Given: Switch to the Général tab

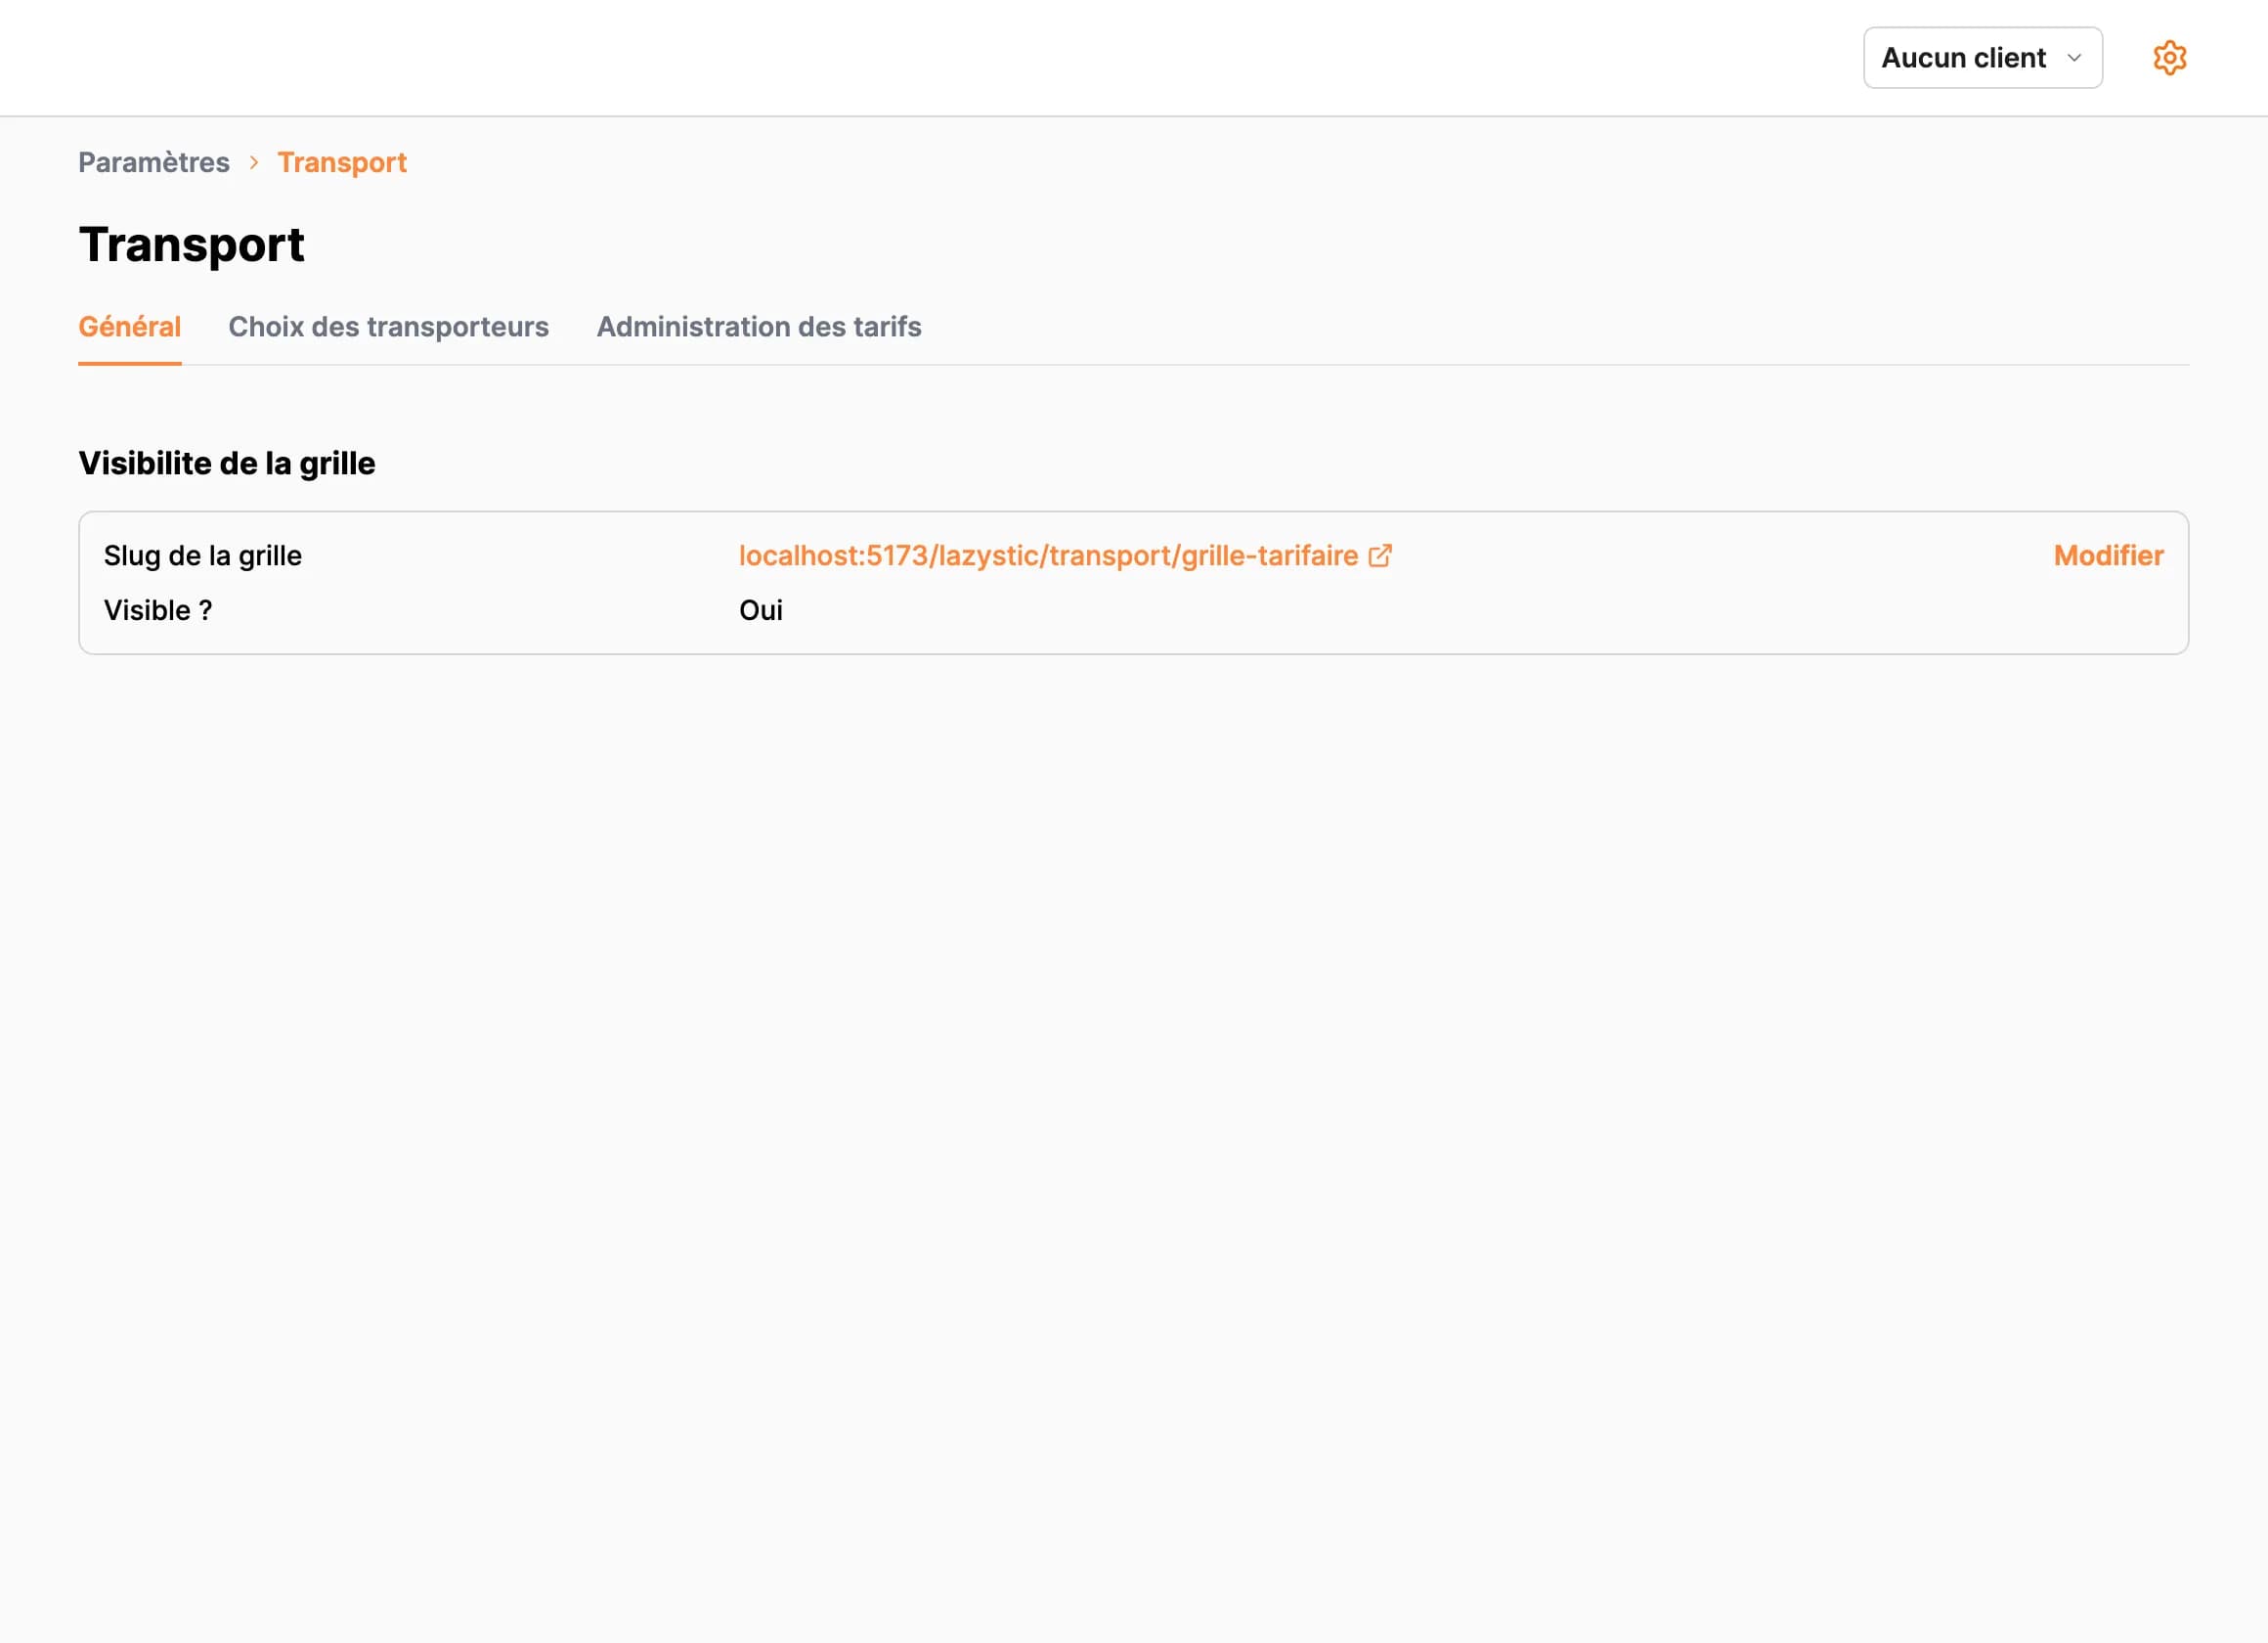Looking at the screenshot, I should [x=129, y=328].
